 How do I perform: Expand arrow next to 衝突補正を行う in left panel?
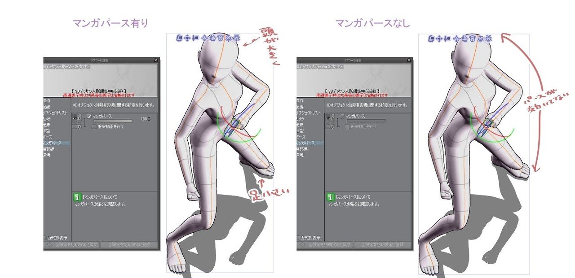click(80, 126)
